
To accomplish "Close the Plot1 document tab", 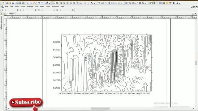I will click(196, 14).
